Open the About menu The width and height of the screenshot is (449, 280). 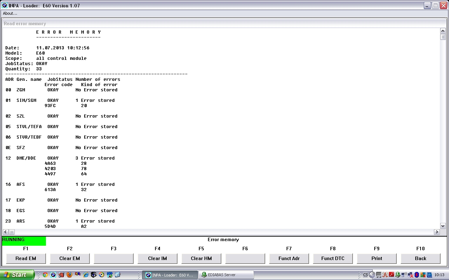tap(10, 13)
